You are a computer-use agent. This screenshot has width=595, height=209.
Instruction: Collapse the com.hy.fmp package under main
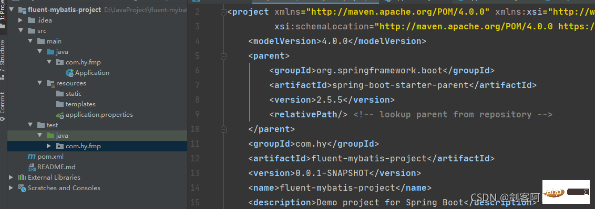pyautogui.click(x=49, y=62)
